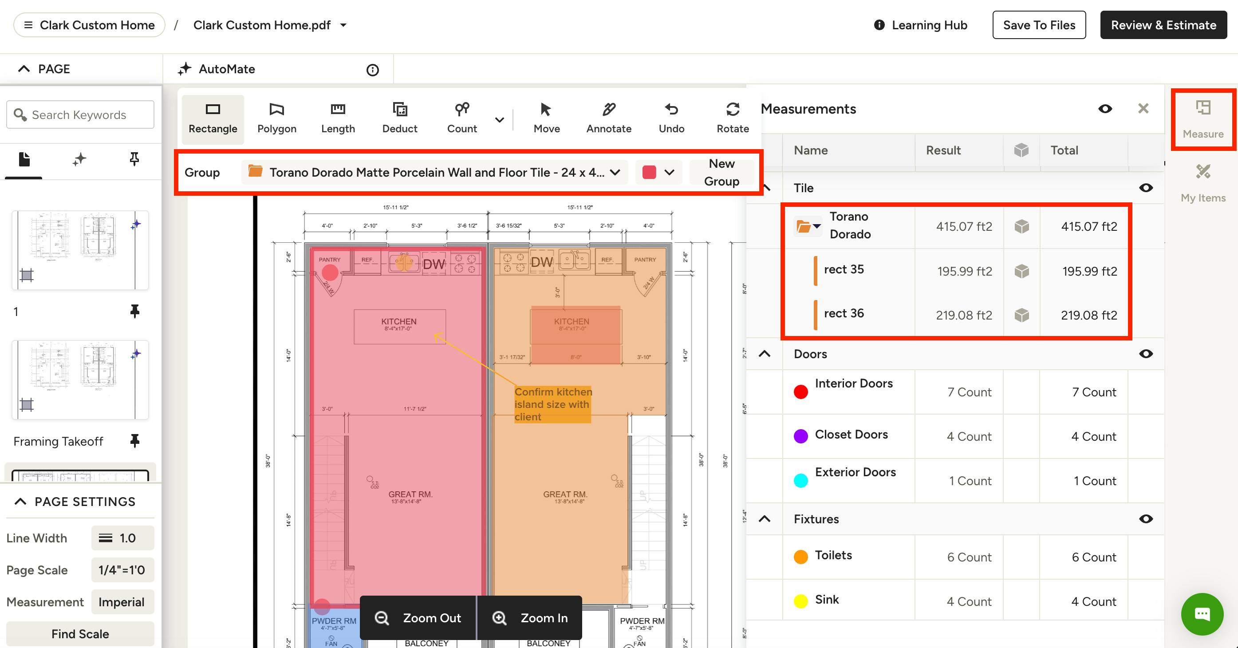Open the Learning Hub

(920, 25)
